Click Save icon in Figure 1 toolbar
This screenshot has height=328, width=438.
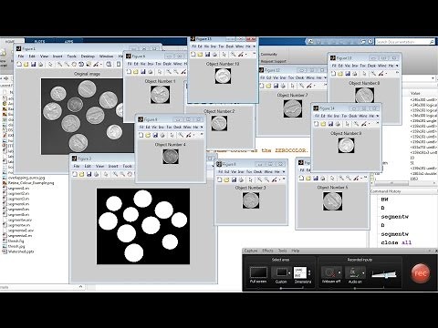click(34, 64)
